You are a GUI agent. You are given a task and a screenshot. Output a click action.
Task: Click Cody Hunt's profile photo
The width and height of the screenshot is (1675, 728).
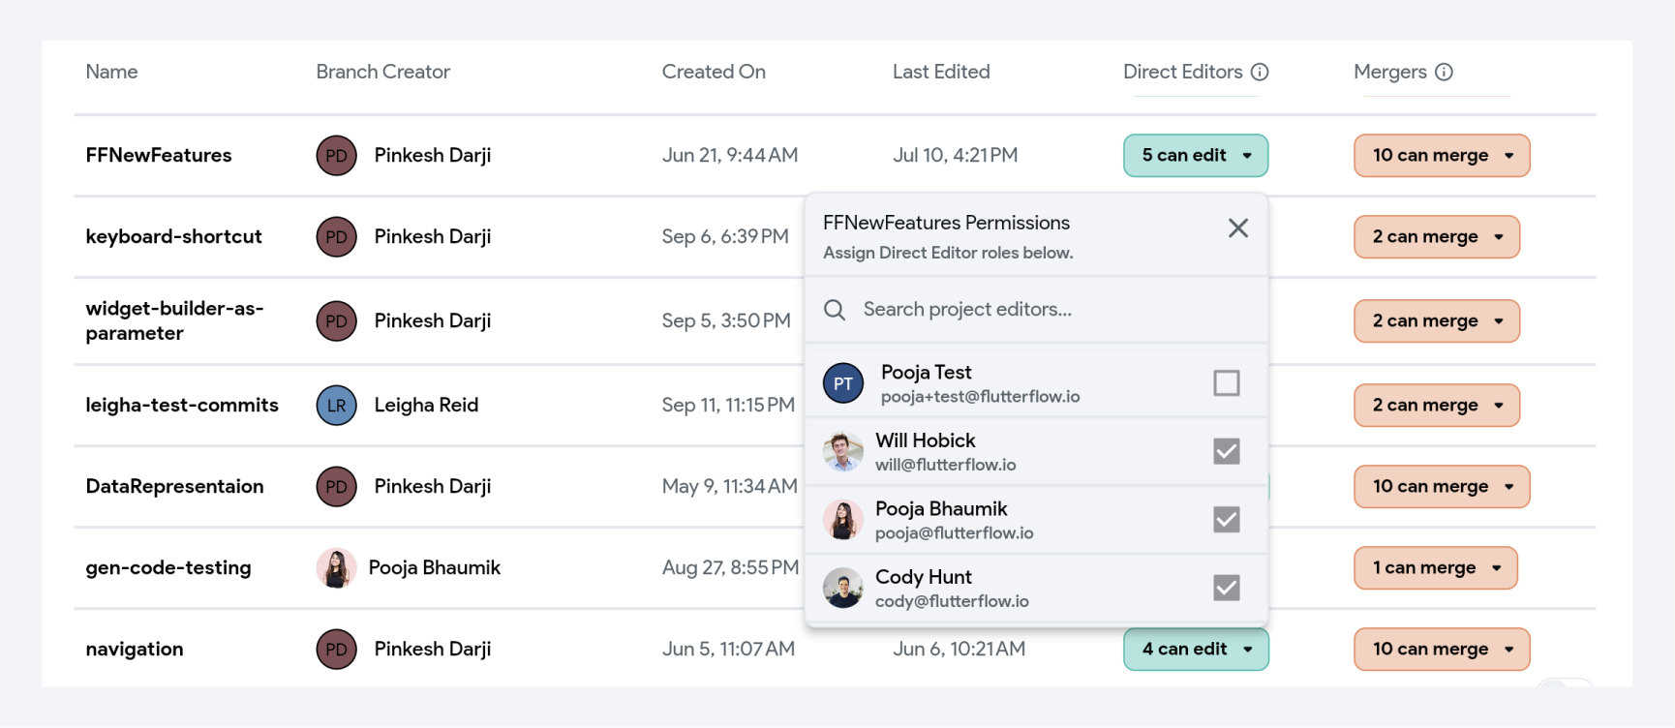point(843,588)
